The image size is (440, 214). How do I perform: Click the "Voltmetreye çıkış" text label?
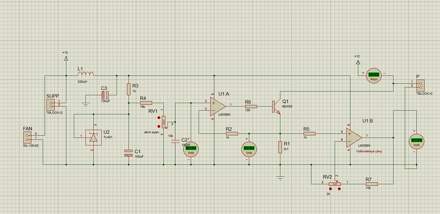pyautogui.click(x=369, y=151)
